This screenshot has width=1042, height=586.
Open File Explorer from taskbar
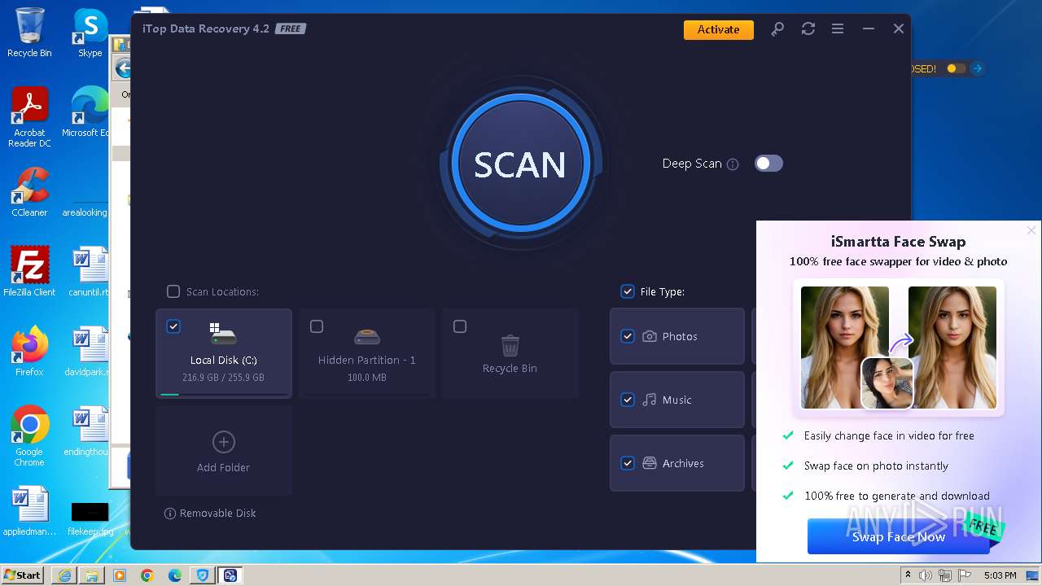pos(91,575)
